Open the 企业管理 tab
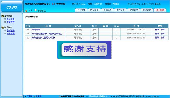The height and width of the screenshot is (98, 170). click(x=81, y=10)
